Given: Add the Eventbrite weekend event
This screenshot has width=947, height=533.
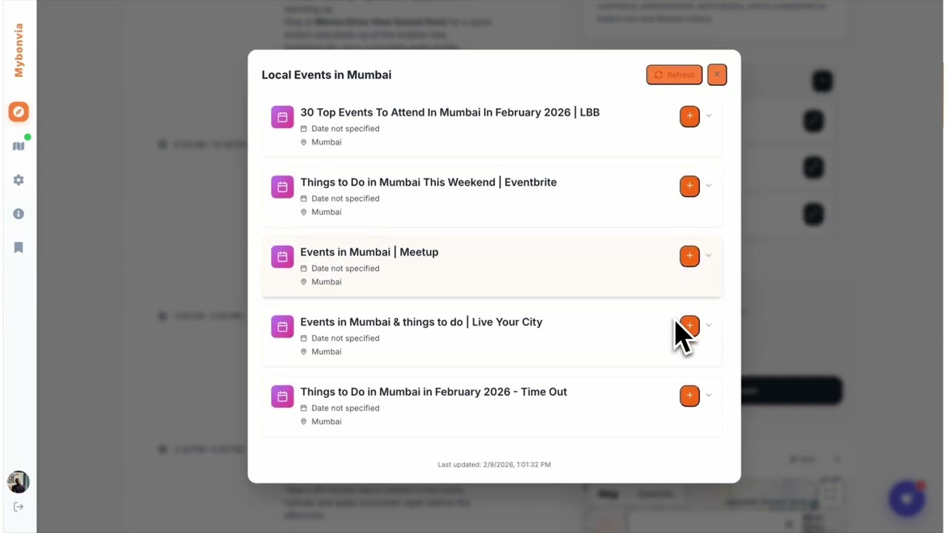Looking at the screenshot, I should 690,186.
